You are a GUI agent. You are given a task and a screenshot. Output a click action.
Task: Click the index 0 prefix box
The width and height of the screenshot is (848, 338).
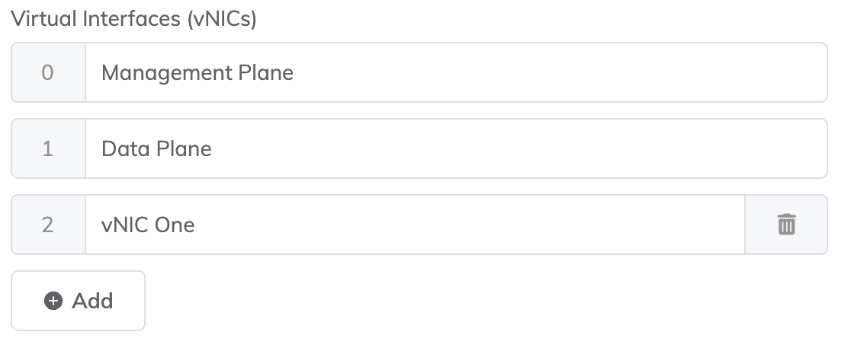47,72
